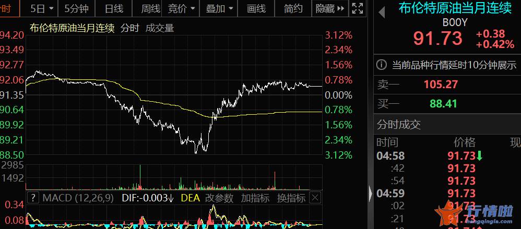Click the 时间 column header

coord(387,142)
